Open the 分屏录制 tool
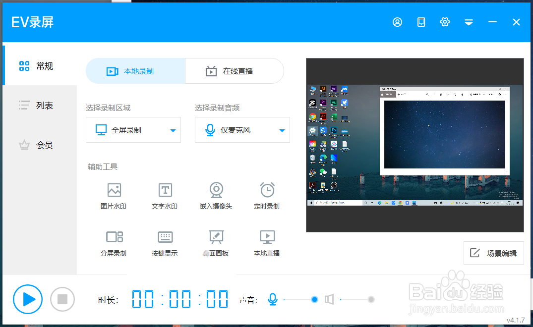Screen dimensions: 533x327 click(114, 243)
